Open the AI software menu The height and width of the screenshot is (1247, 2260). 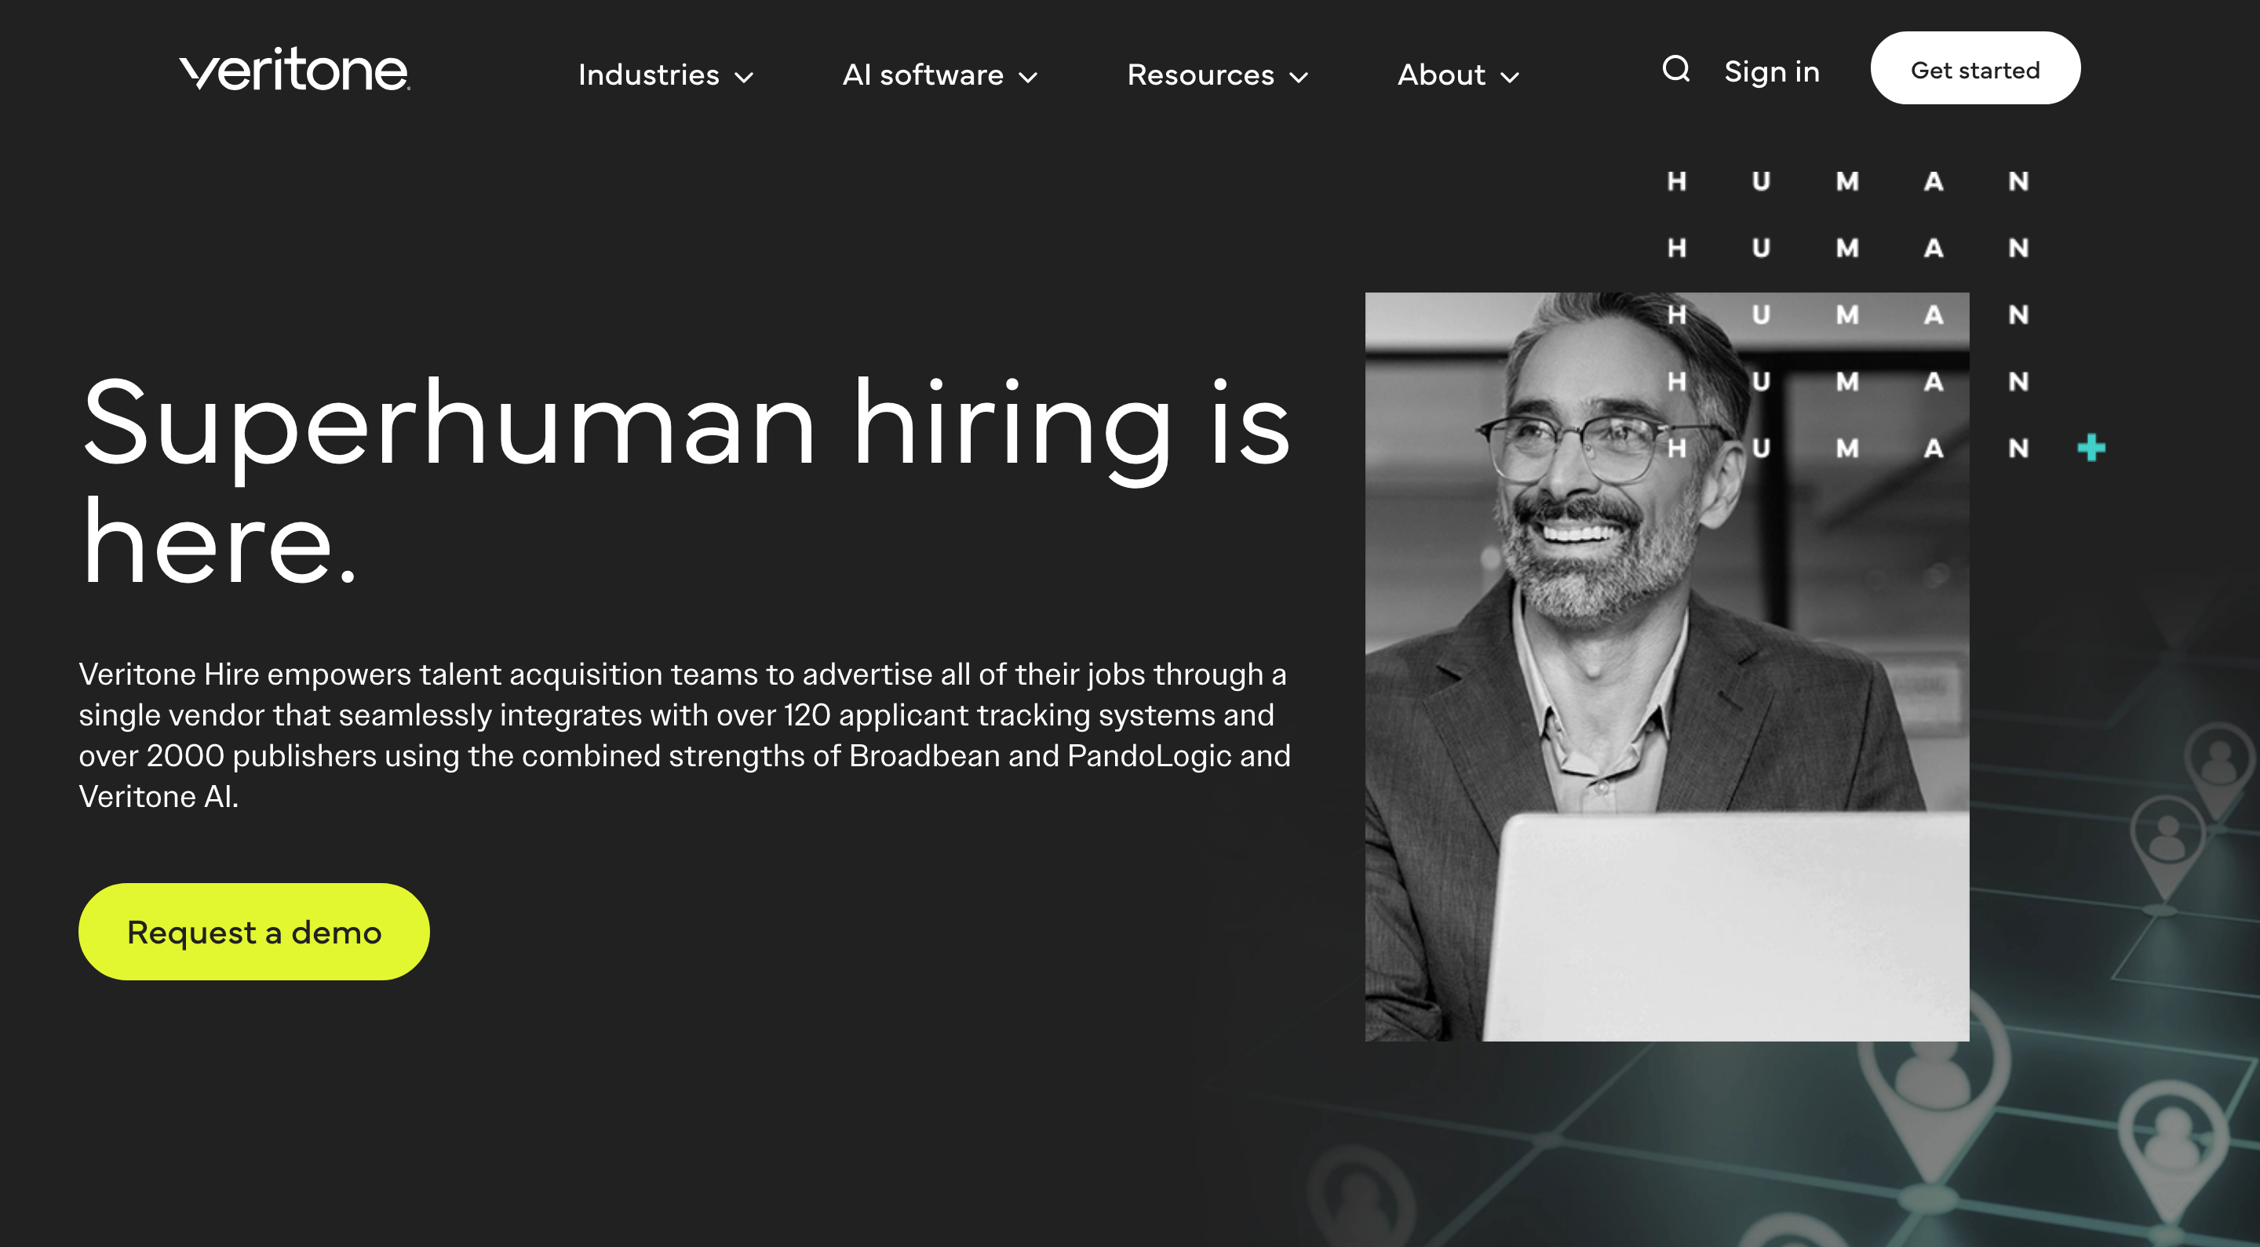tap(941, 75)
